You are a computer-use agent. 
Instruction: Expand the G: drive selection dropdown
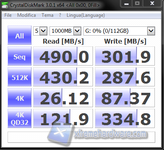pos(119,31)
